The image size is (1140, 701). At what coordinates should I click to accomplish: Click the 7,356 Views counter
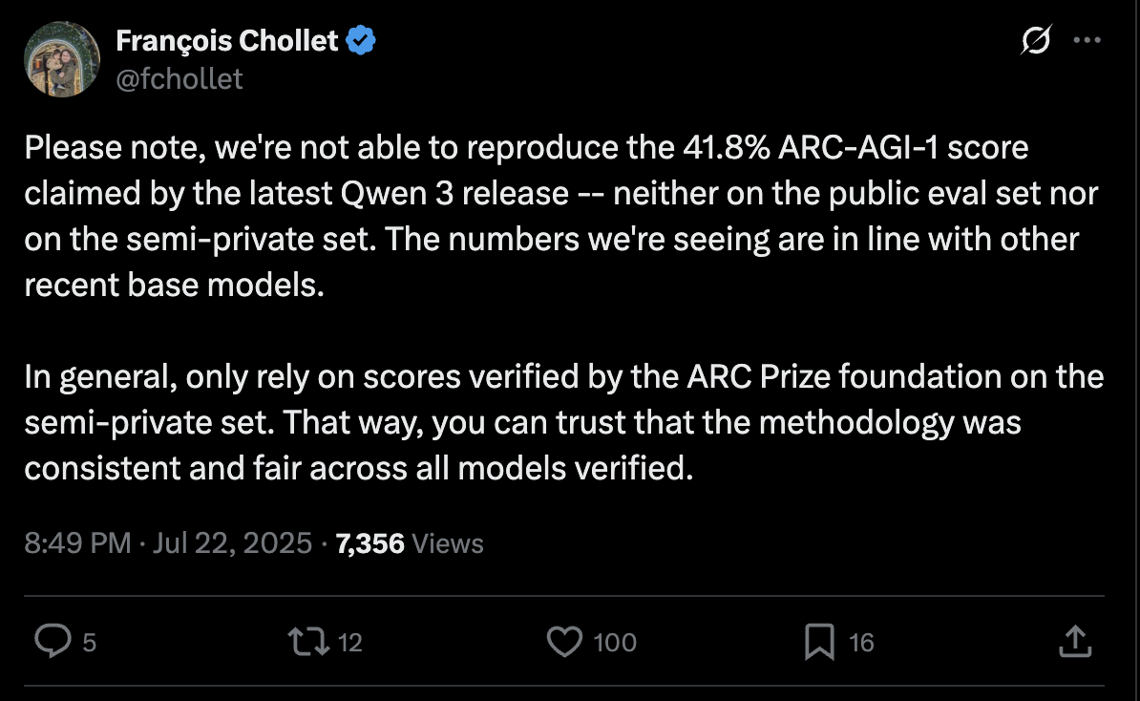pos(410,543)
